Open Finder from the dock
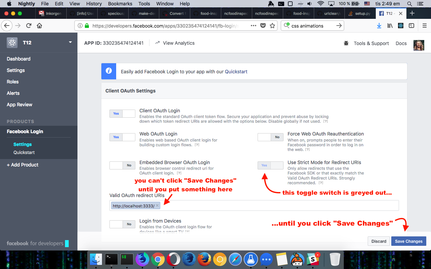 point(96,259)
